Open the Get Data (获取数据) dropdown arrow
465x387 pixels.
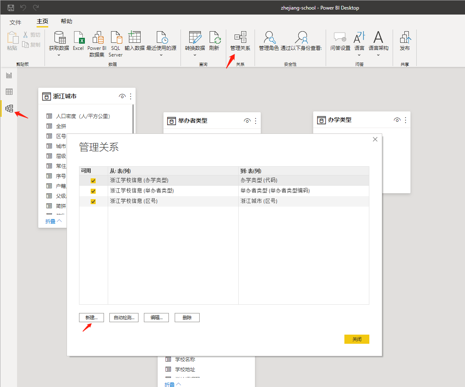59,55
